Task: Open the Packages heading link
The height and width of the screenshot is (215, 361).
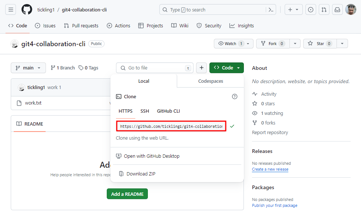Action: [263, 187]
